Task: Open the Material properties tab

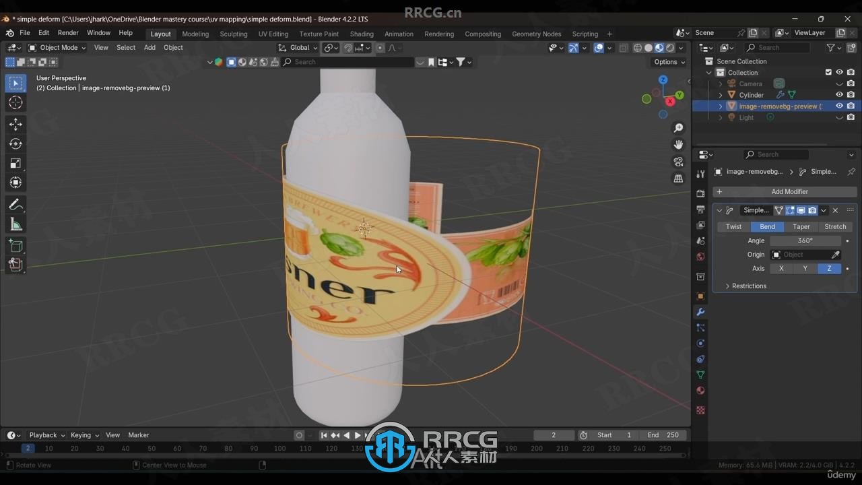Action: (x=700, y=391)
